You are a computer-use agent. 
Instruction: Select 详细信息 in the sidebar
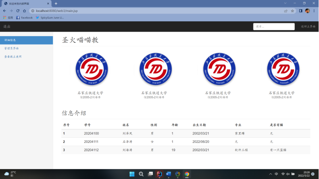point(27,40)
